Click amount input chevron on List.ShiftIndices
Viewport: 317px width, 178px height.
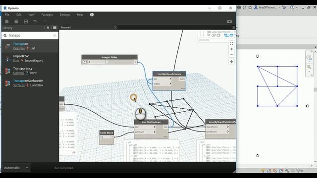pos(155,132)
